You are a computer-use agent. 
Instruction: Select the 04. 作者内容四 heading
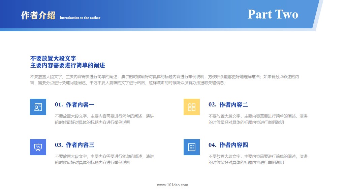228,145
